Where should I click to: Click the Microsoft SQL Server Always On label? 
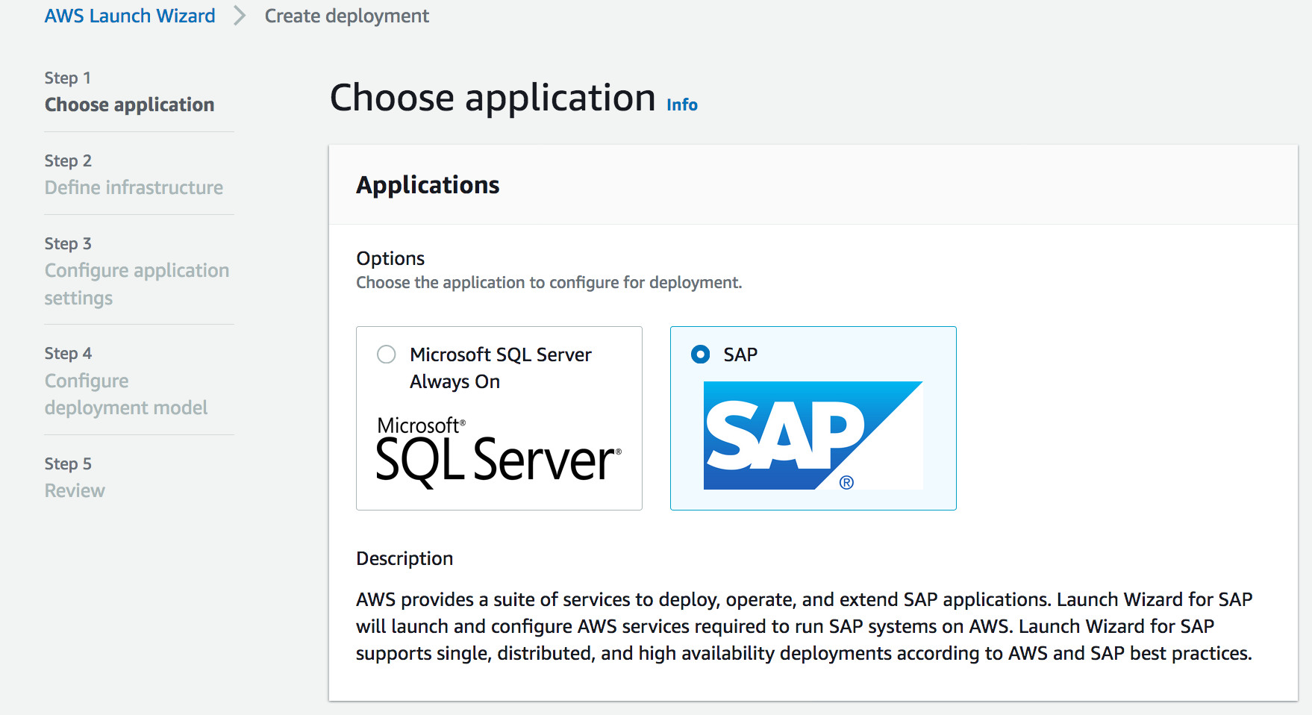click(500, 368)
